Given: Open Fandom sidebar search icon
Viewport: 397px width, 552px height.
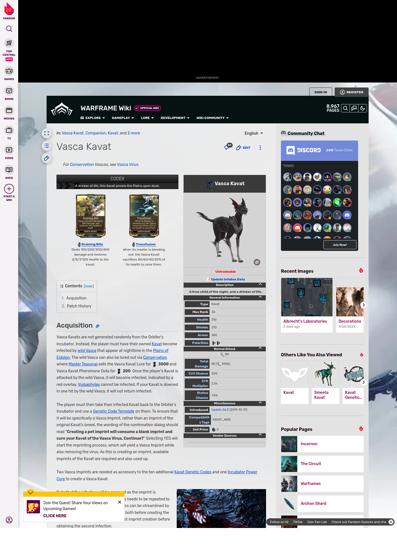Looking at the screenshot, I should click(9, 29).
